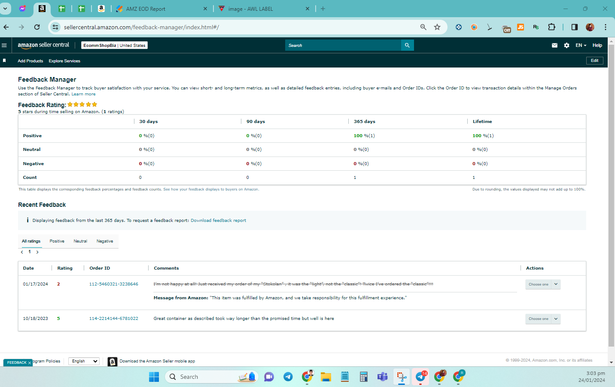
Task: Follow the Learn more link
Action: pyautogui.click(x=83, y=94)
